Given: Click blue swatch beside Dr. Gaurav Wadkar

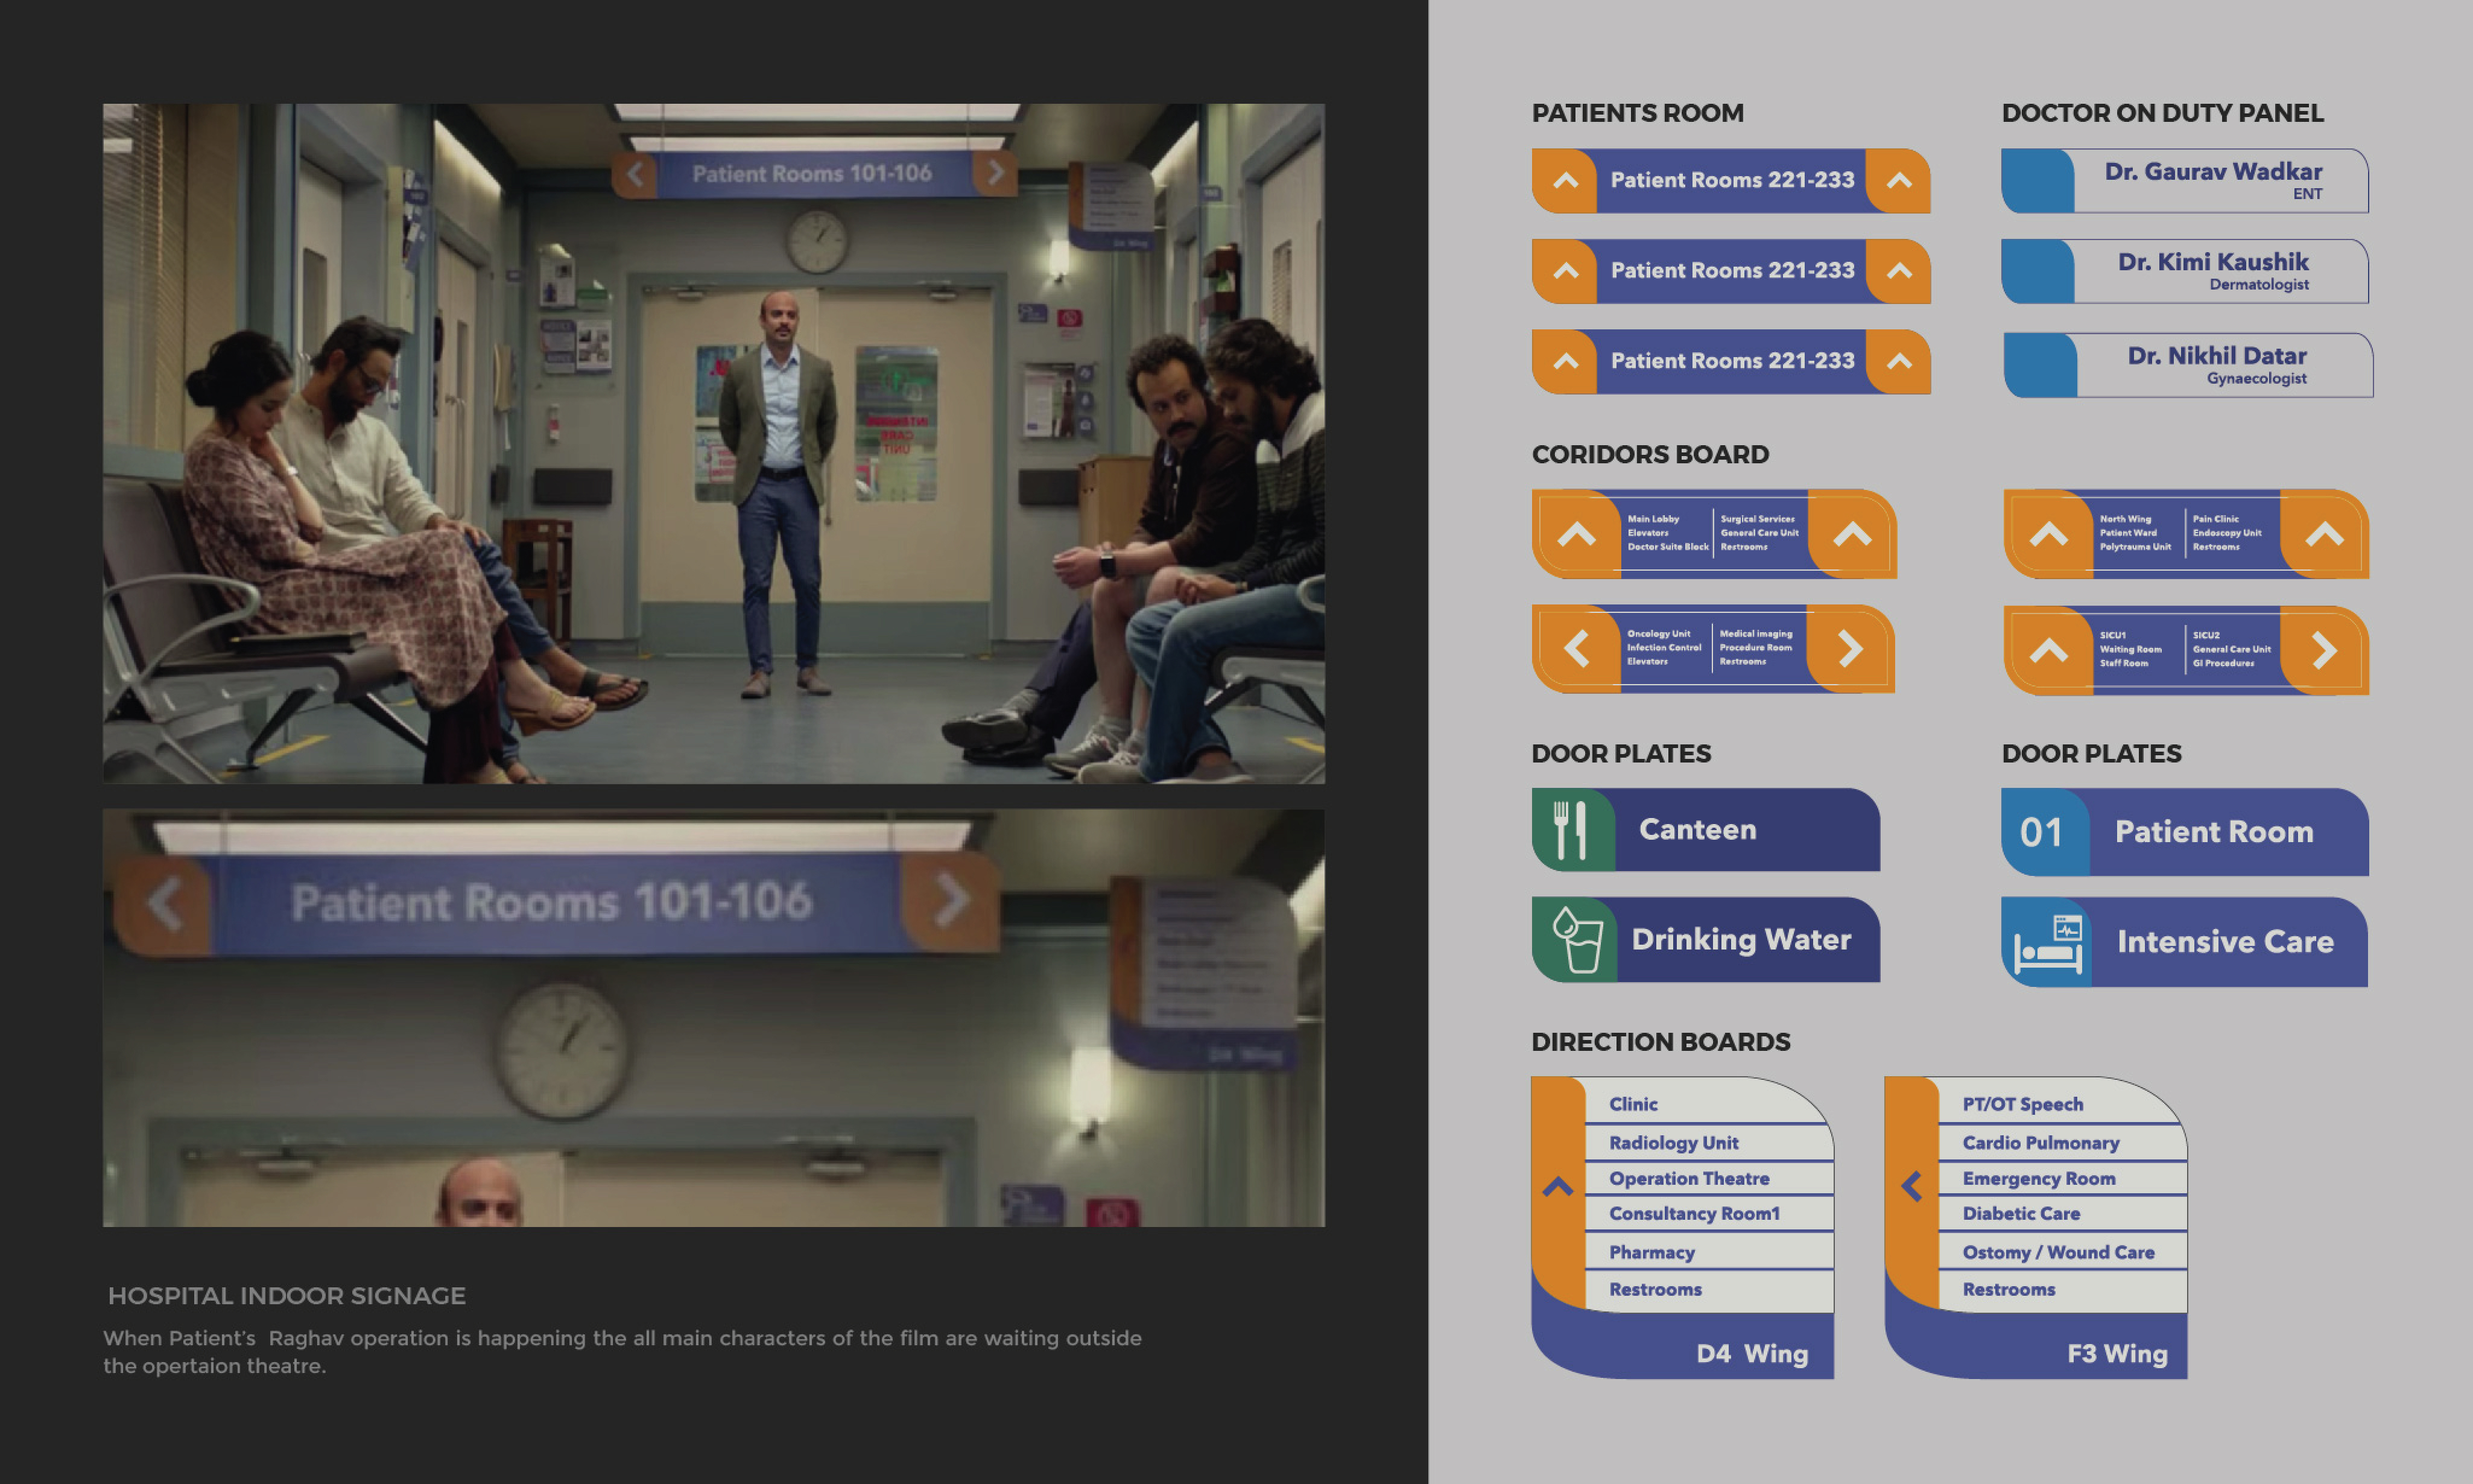Looking at the screenshot, I should tap(2037, 181).
